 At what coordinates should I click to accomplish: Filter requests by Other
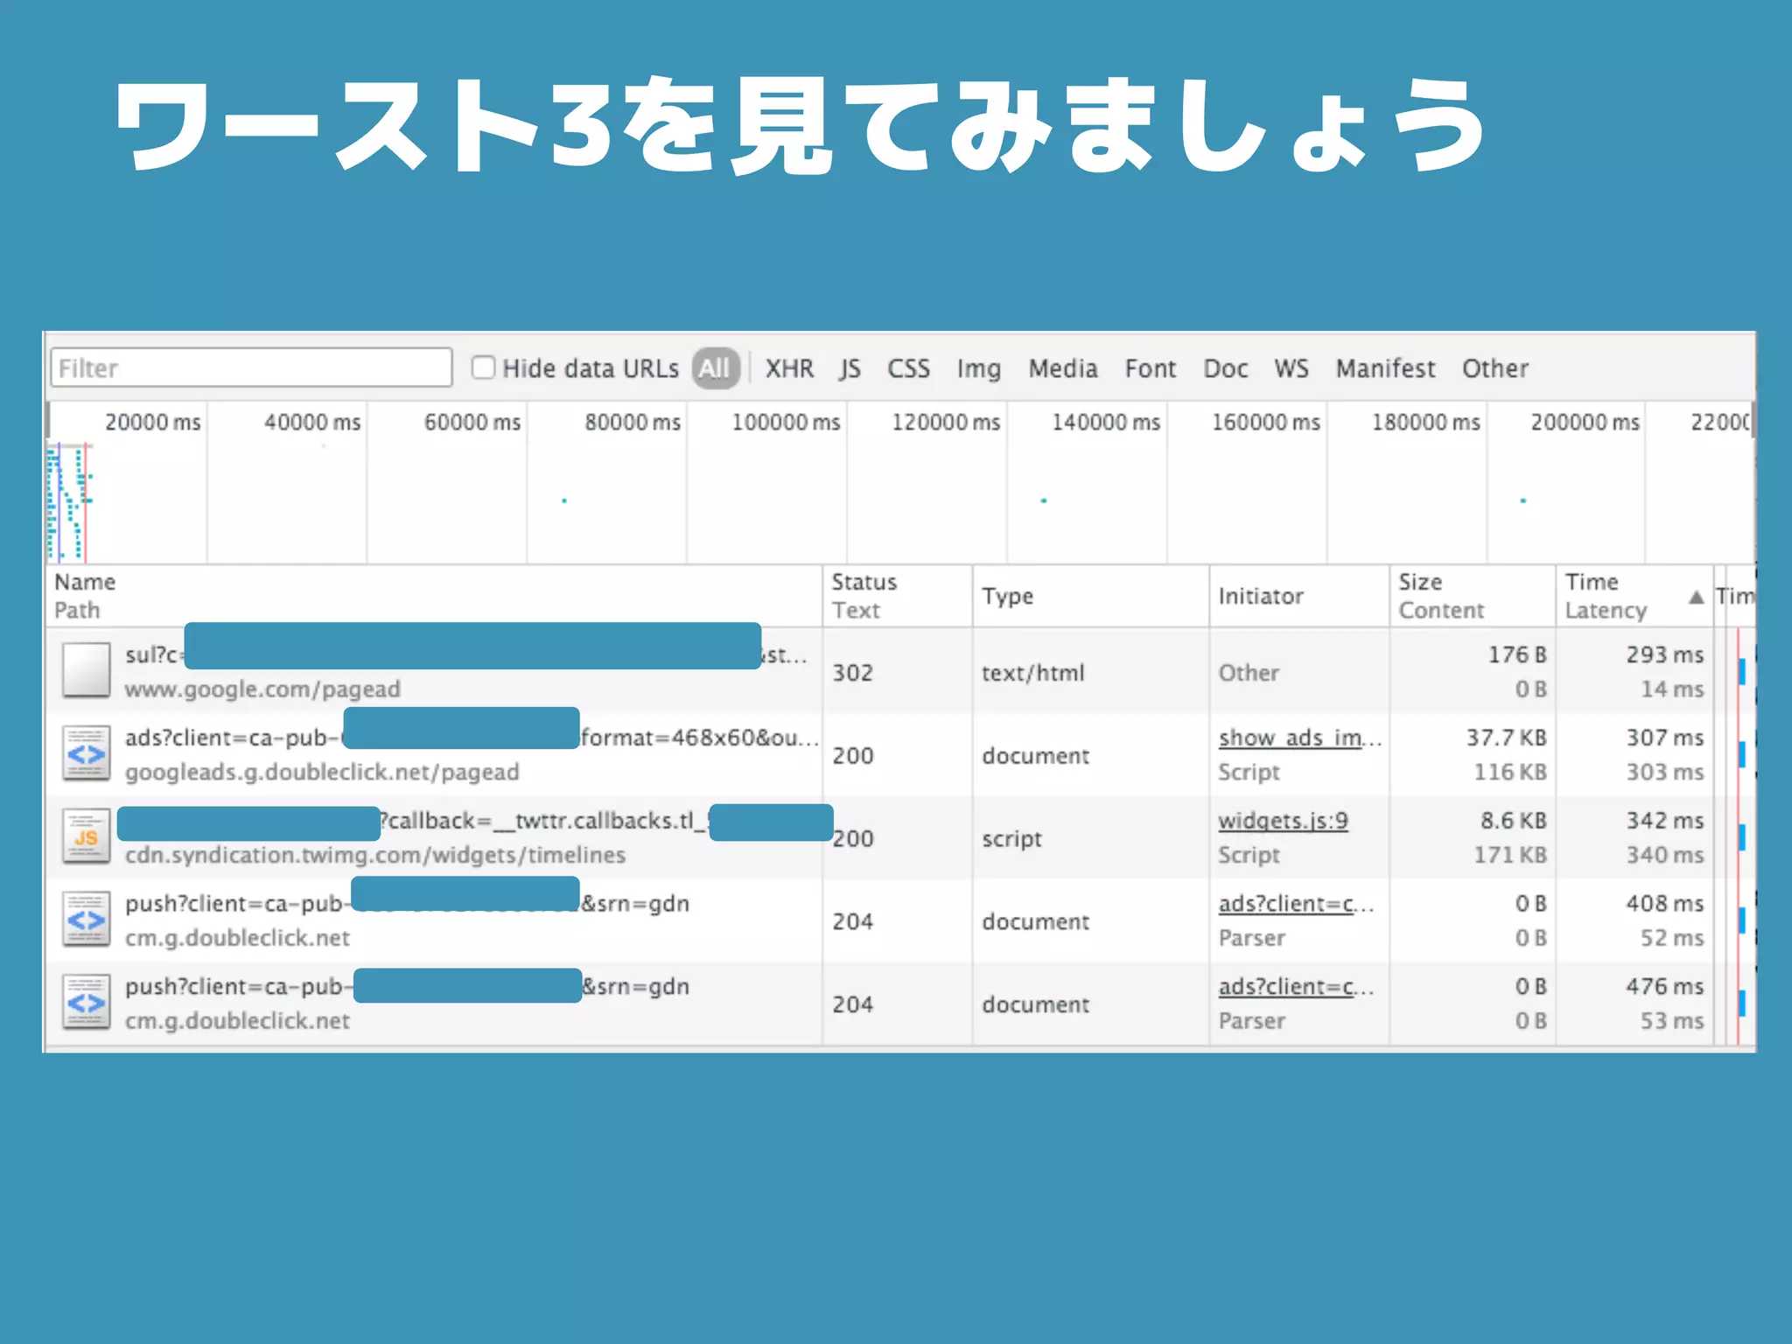click(1495, 368)
